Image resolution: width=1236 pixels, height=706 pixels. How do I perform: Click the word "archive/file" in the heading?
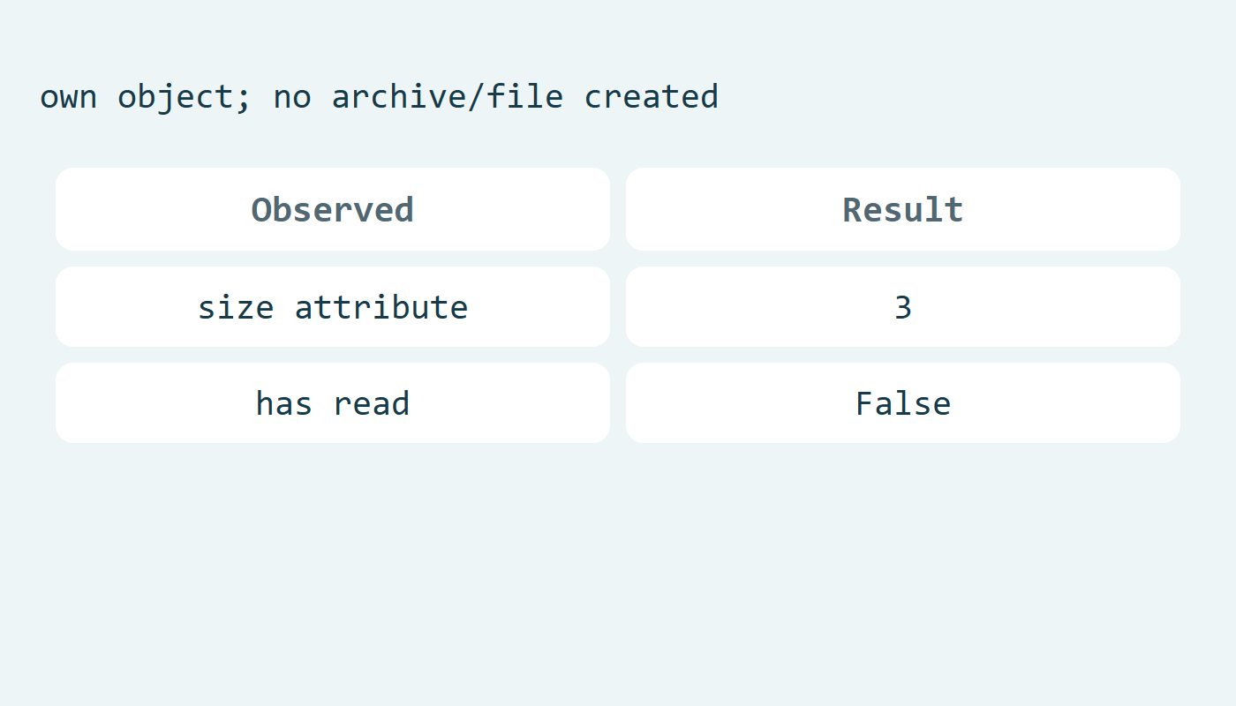click(448, 96)
